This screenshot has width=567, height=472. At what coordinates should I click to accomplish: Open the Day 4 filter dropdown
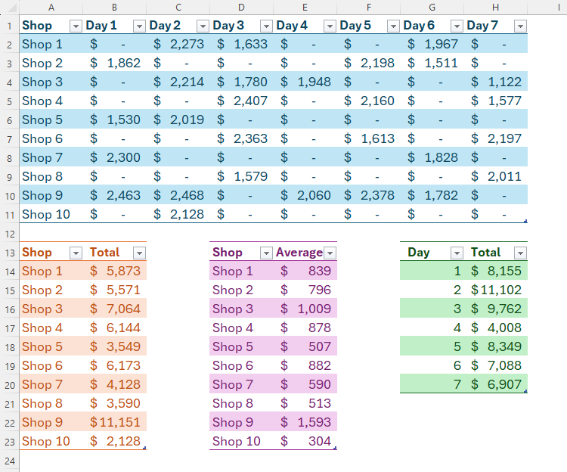point(330,26)
